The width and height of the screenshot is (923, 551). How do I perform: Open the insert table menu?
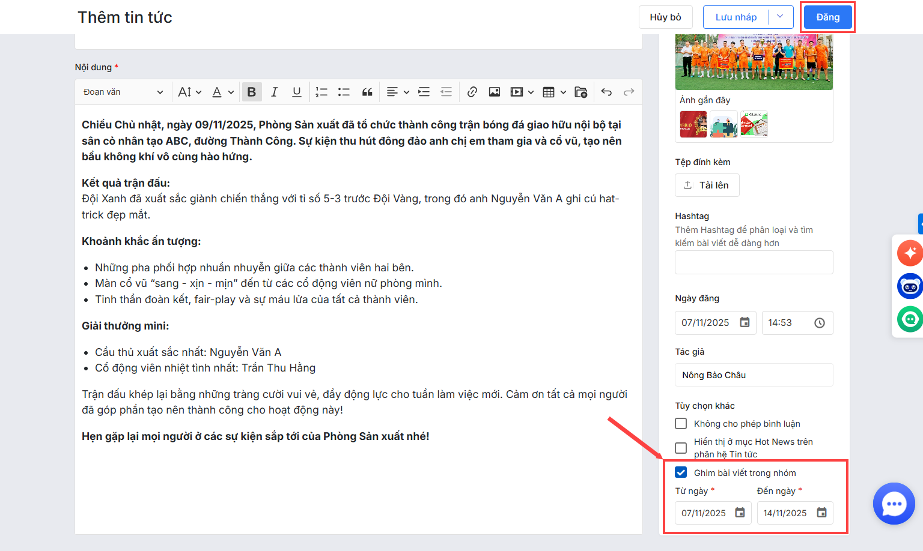(x=554, y=92)
